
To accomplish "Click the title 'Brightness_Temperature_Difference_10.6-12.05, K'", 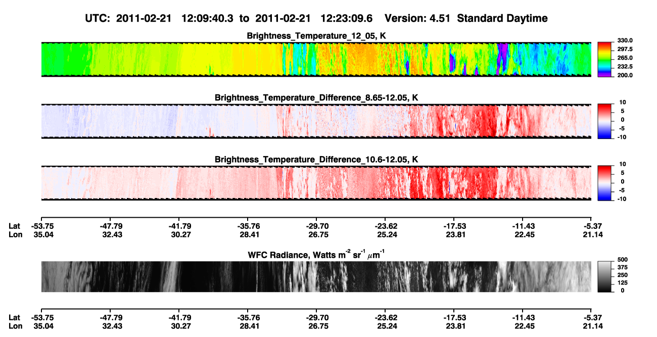I will point(316,160).
